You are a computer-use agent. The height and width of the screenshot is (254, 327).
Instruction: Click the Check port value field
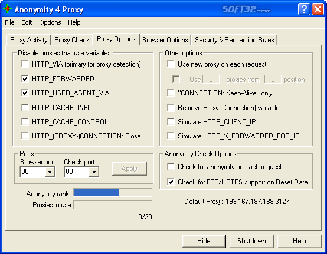[77, 171]
